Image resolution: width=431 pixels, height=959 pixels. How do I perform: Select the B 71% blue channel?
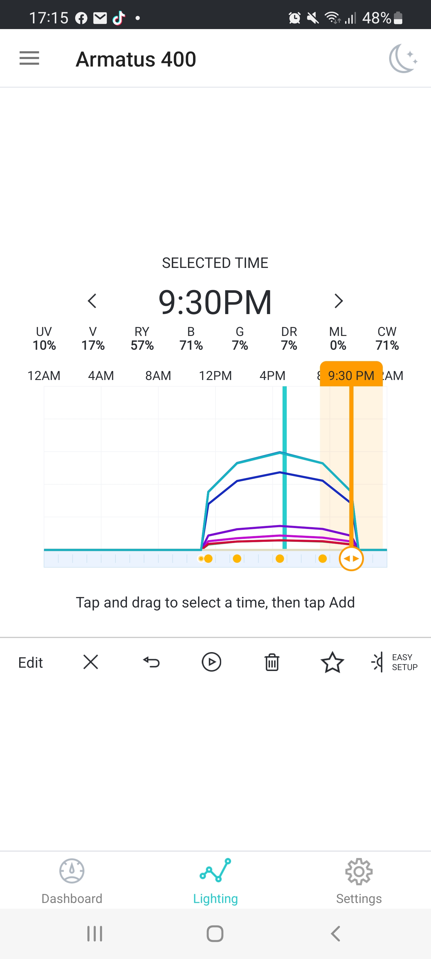point(191,338)
